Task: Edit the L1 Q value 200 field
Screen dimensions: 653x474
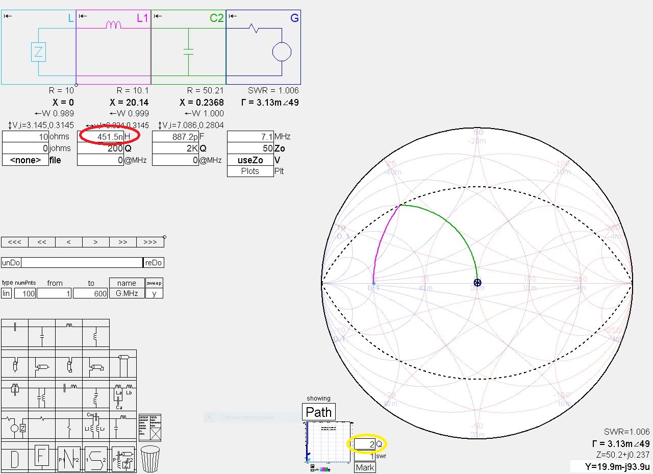Action: [101, 148]
